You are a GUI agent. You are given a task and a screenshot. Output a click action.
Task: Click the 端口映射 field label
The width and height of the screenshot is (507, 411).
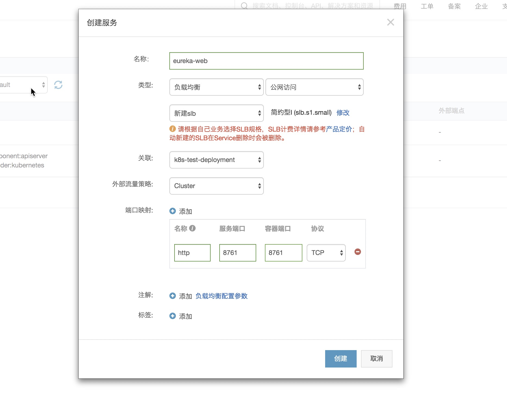139,210
